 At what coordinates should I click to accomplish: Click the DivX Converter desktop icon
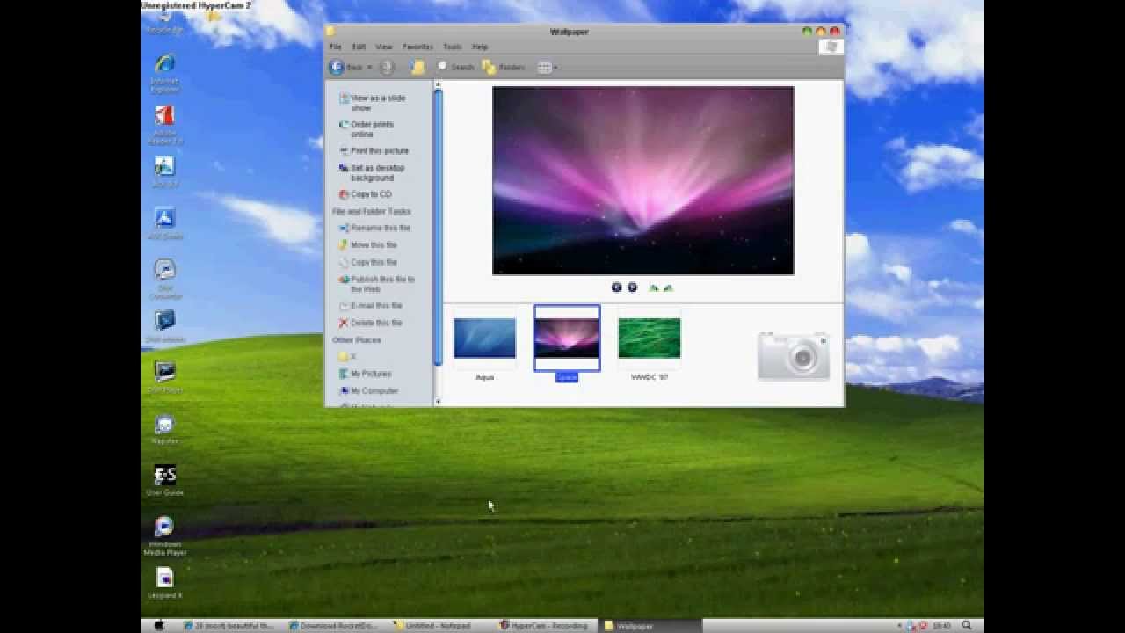point(164,280)
